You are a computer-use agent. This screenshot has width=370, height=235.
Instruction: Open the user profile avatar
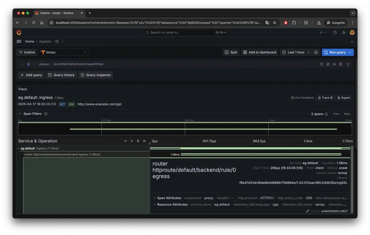[x=352, y=33]
